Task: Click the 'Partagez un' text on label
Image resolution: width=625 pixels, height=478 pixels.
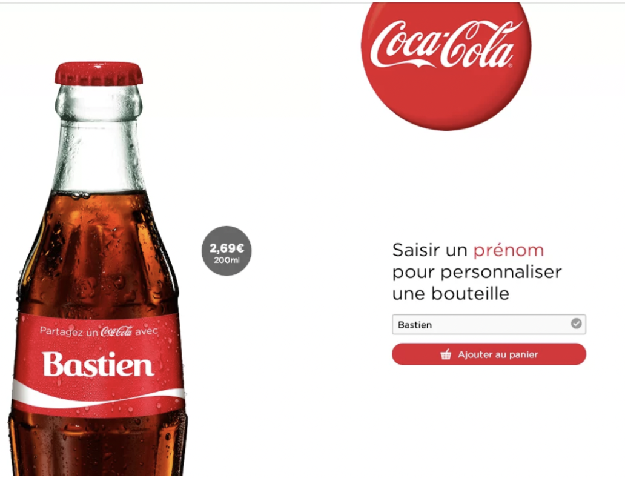Action: pyautogui.click(x=69, y=331)
